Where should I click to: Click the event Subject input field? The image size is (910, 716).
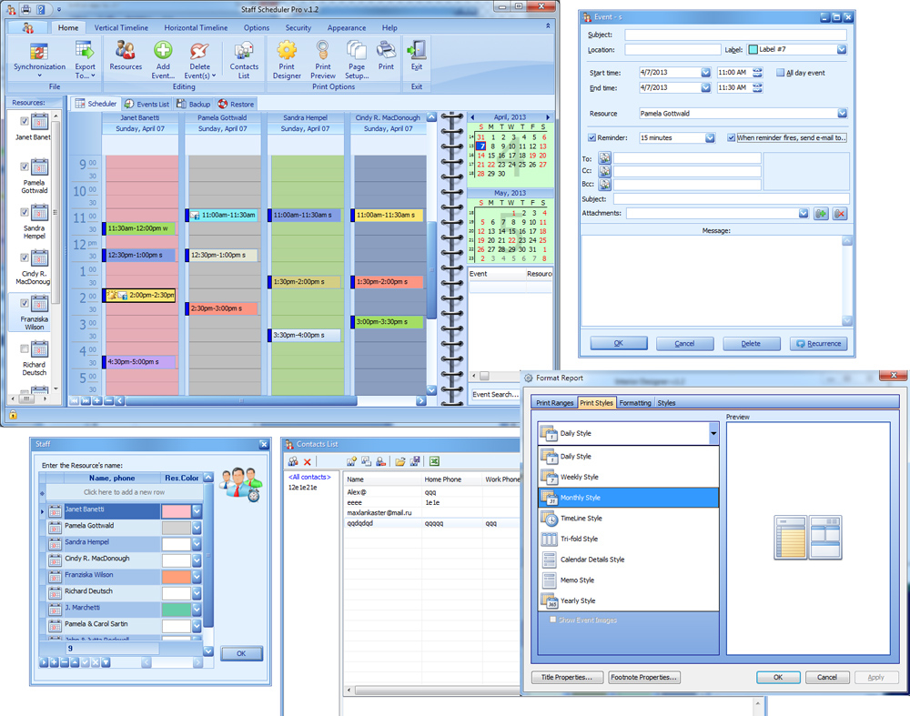coord(735,35)
